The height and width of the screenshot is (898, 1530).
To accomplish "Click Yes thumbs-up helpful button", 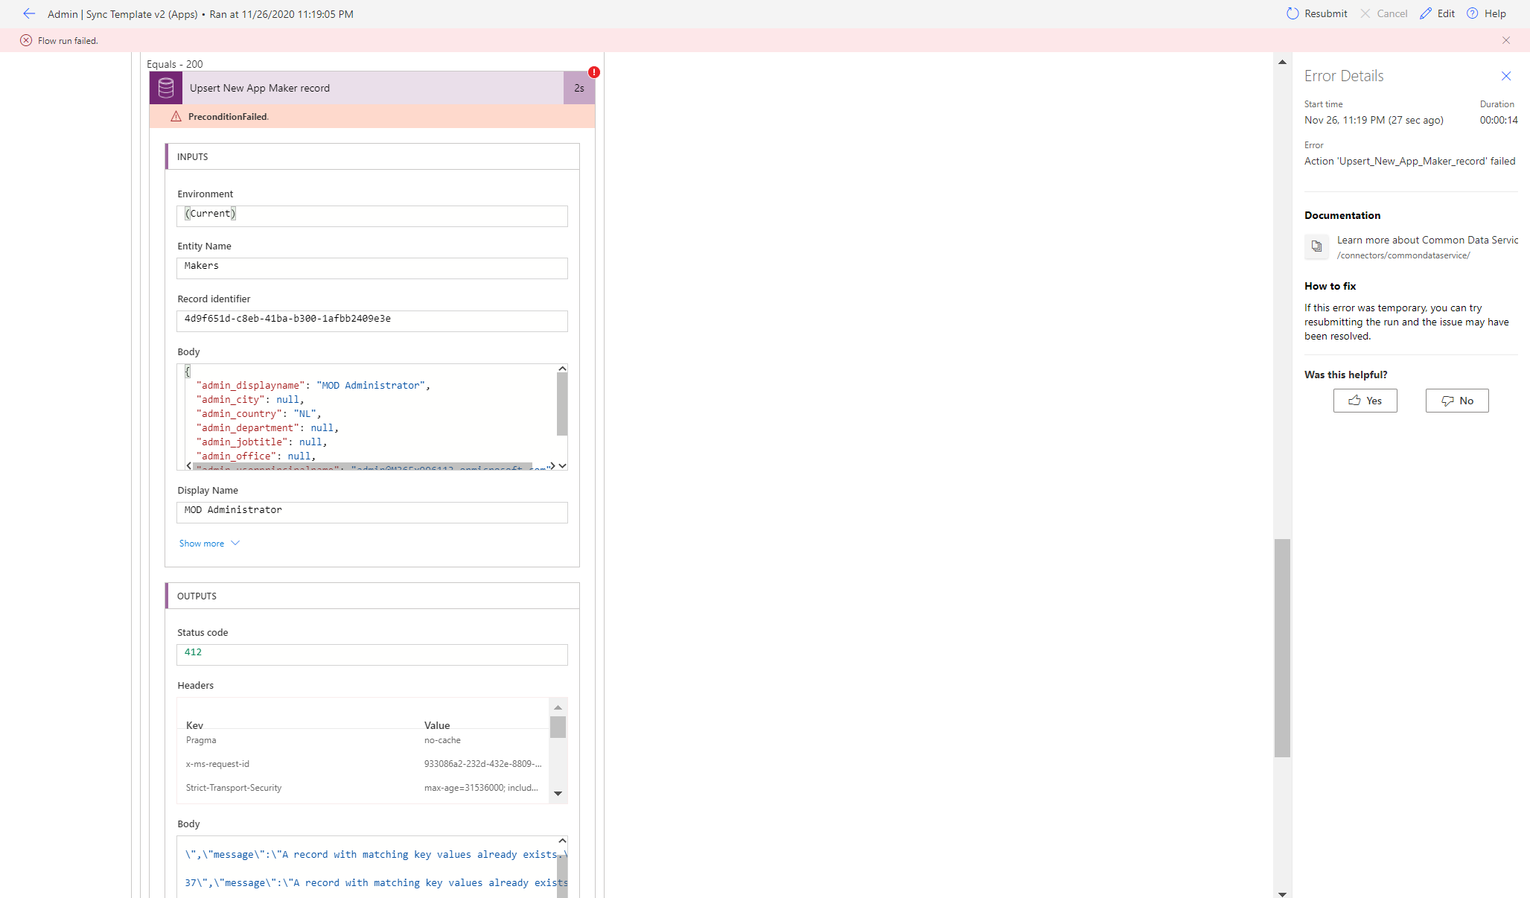I will tap(1365, 401).
